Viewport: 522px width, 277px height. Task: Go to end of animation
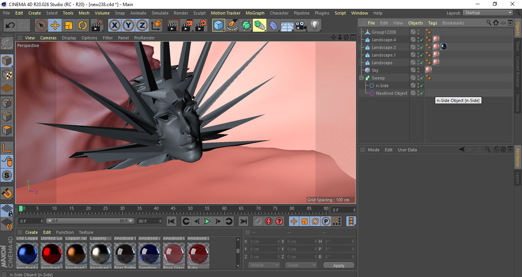tap(243, 221)
